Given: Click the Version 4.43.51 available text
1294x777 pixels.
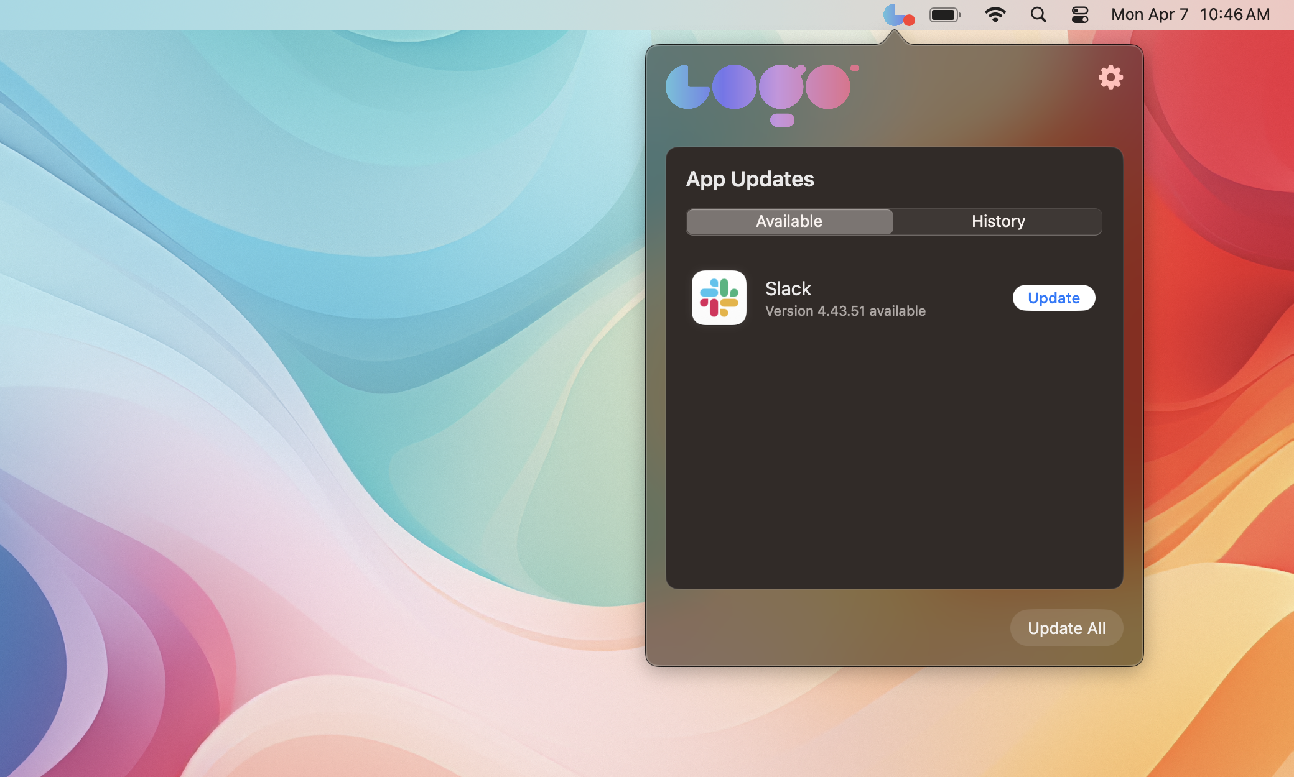Looking at the screenshot, I should coord(845,311).
